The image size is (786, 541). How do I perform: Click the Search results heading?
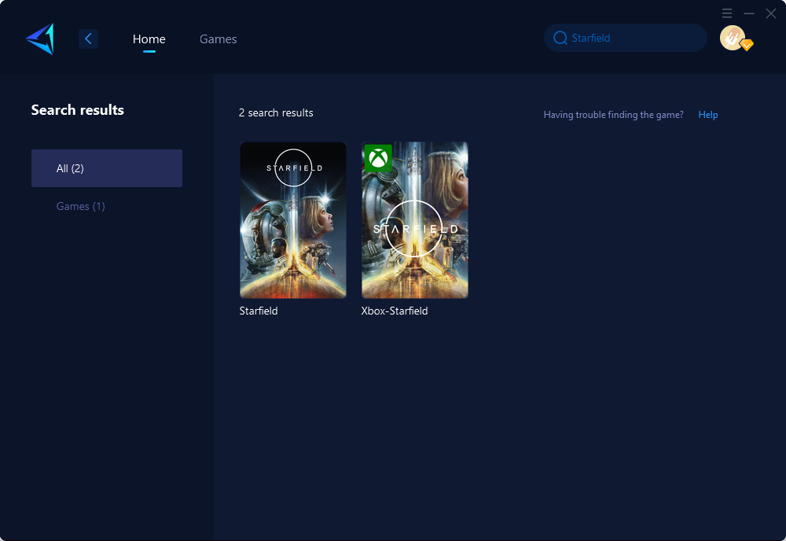coord(78,110)
